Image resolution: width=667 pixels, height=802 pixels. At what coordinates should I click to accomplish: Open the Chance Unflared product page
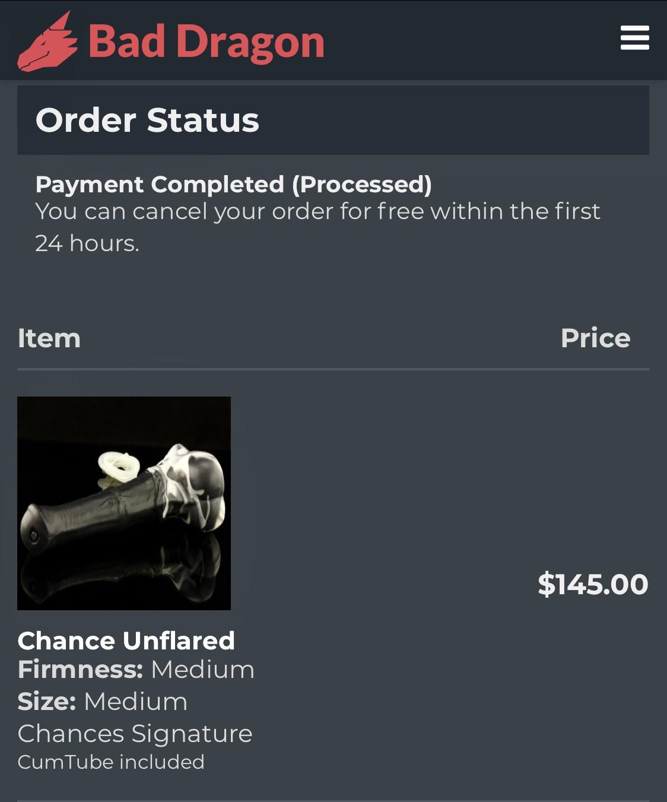[126, 641]
